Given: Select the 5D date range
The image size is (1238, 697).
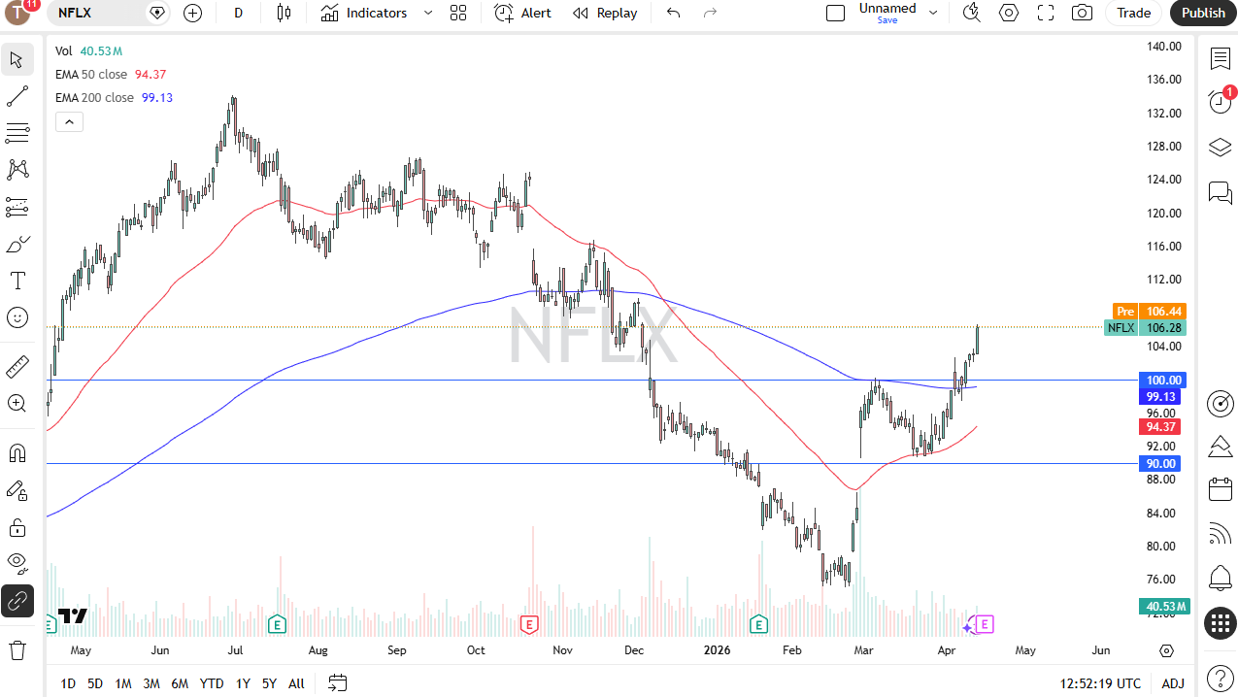Looking at the screenshot, I should click(95, 683).
